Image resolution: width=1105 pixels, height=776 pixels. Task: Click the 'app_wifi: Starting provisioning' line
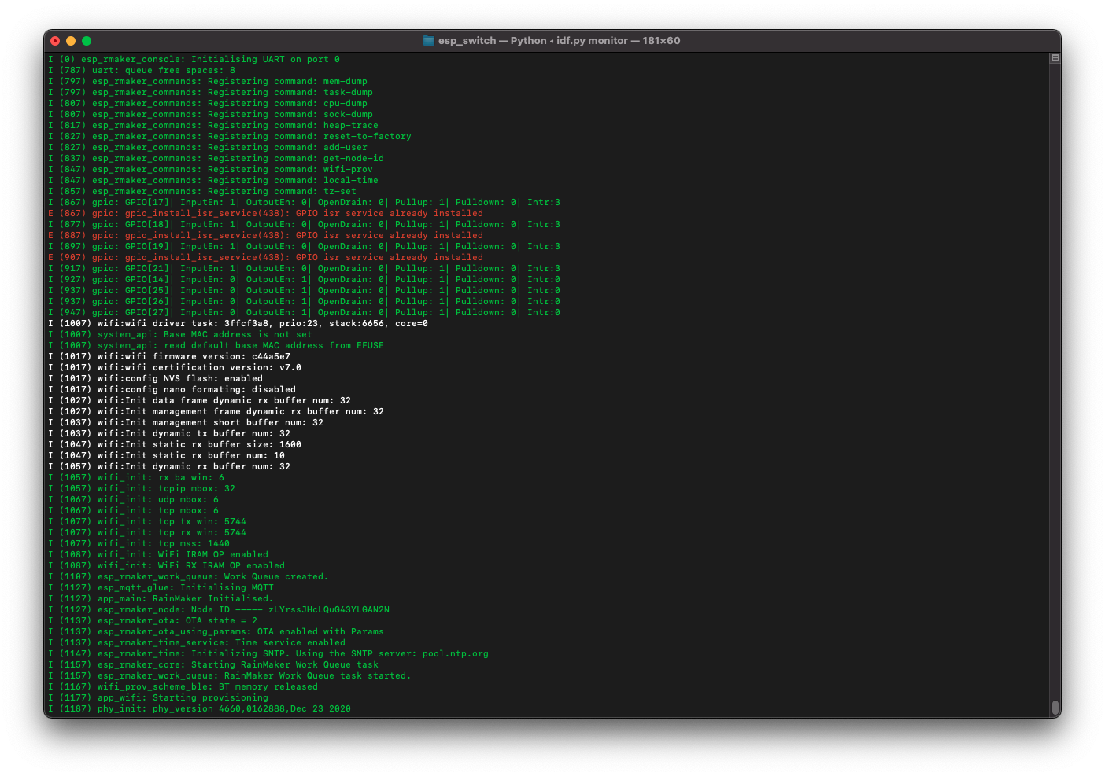tap(158, 697)
